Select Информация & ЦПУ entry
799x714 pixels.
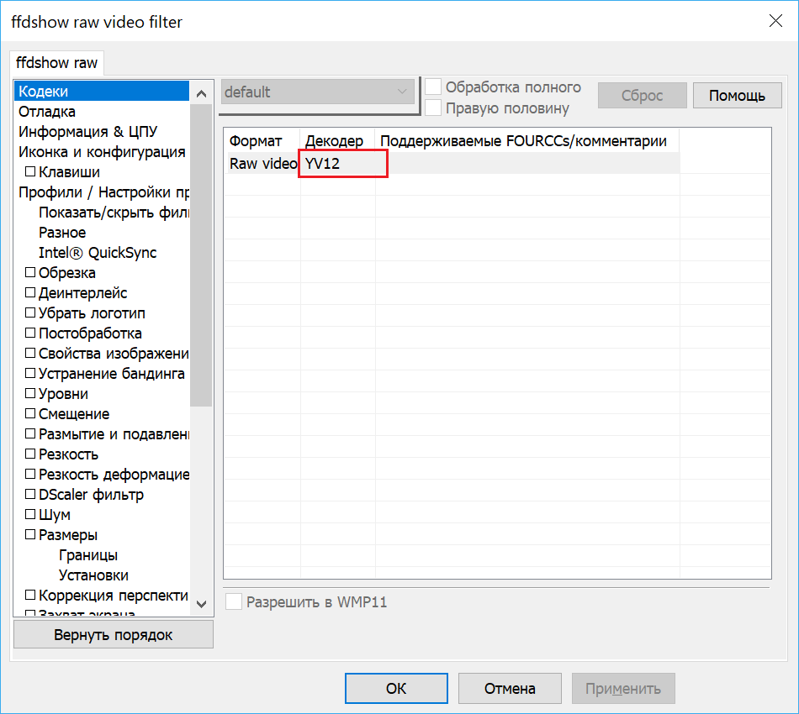(87, 132)
